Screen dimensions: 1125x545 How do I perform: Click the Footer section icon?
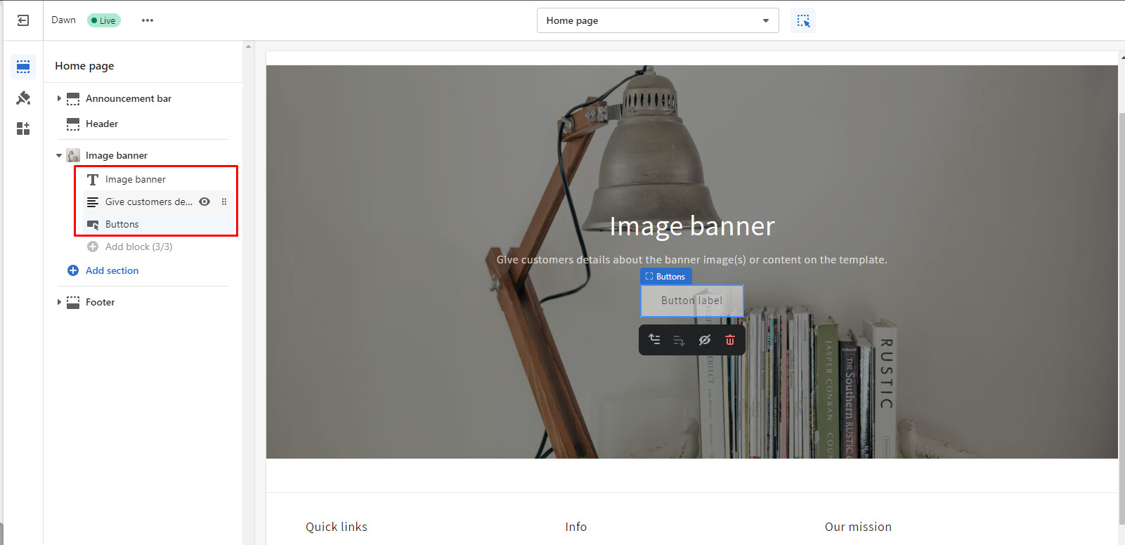click(x=73, y=303)
